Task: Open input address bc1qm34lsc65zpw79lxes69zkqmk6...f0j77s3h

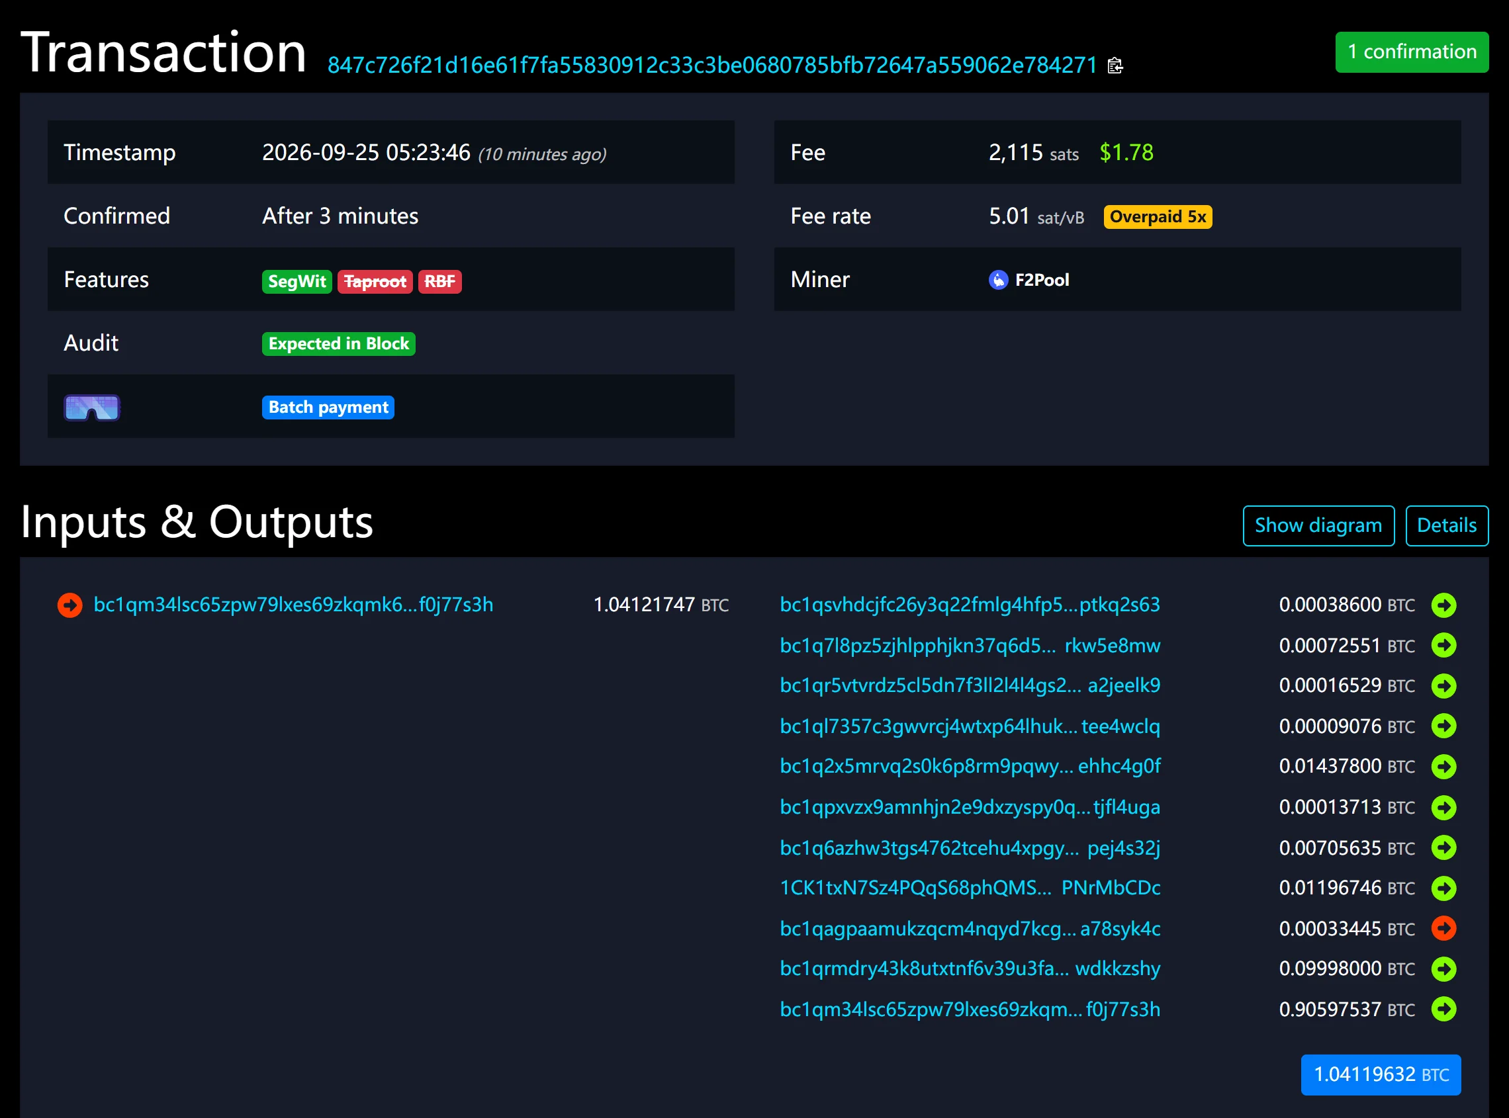Action: click(293, 605)
